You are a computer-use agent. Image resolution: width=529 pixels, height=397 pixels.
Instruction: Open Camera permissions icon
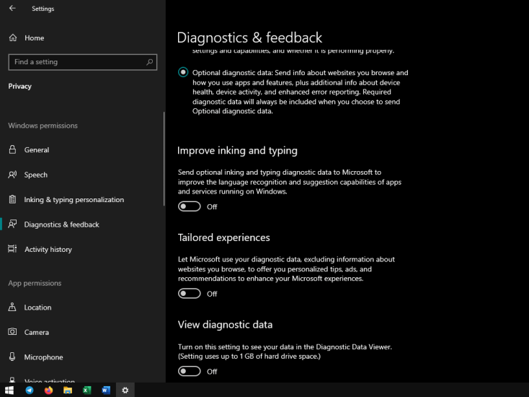coord(12,332)
